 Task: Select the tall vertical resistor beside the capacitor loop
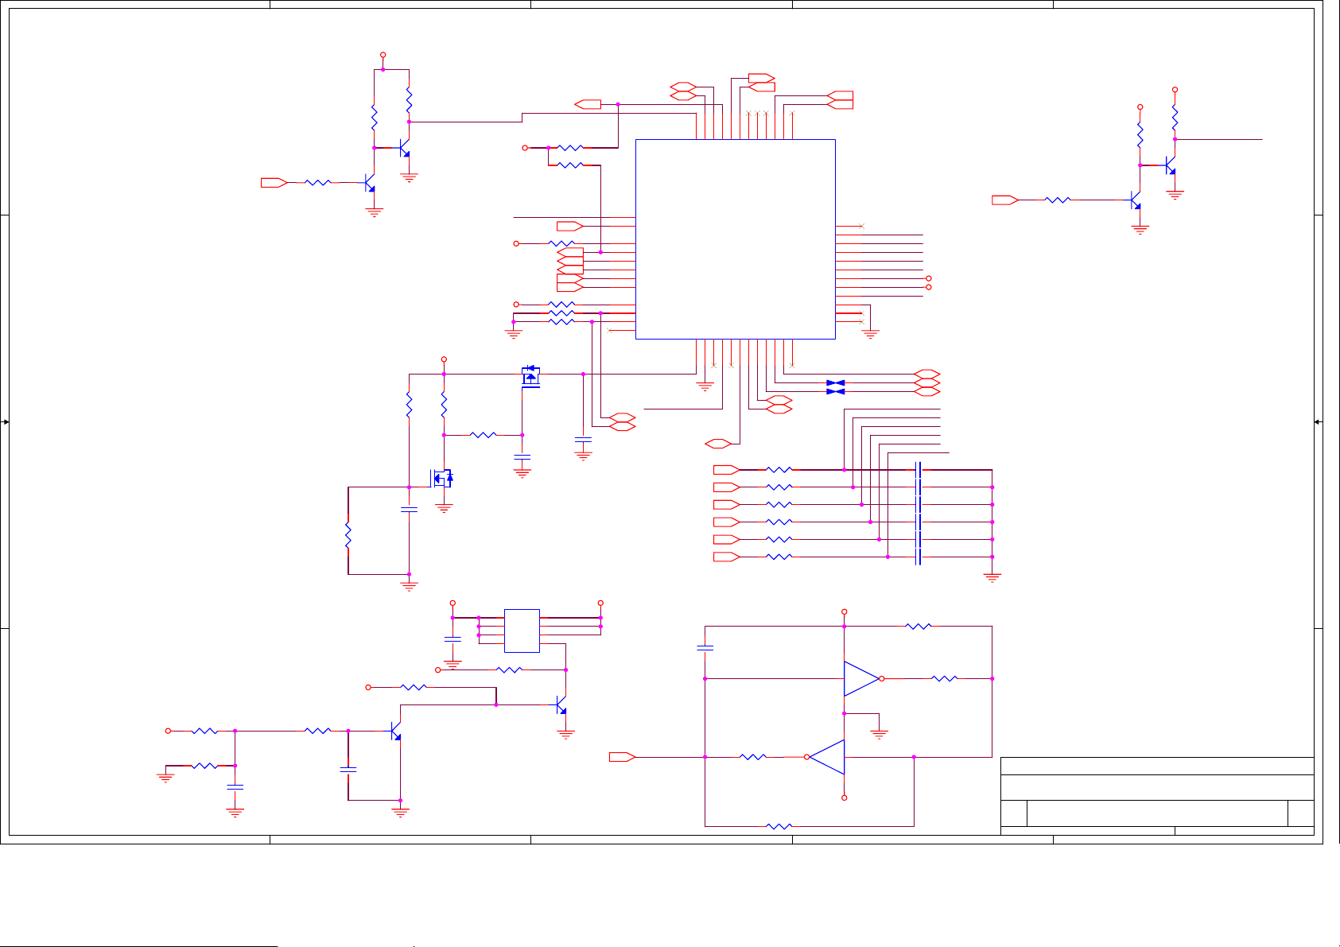[348, 535]
